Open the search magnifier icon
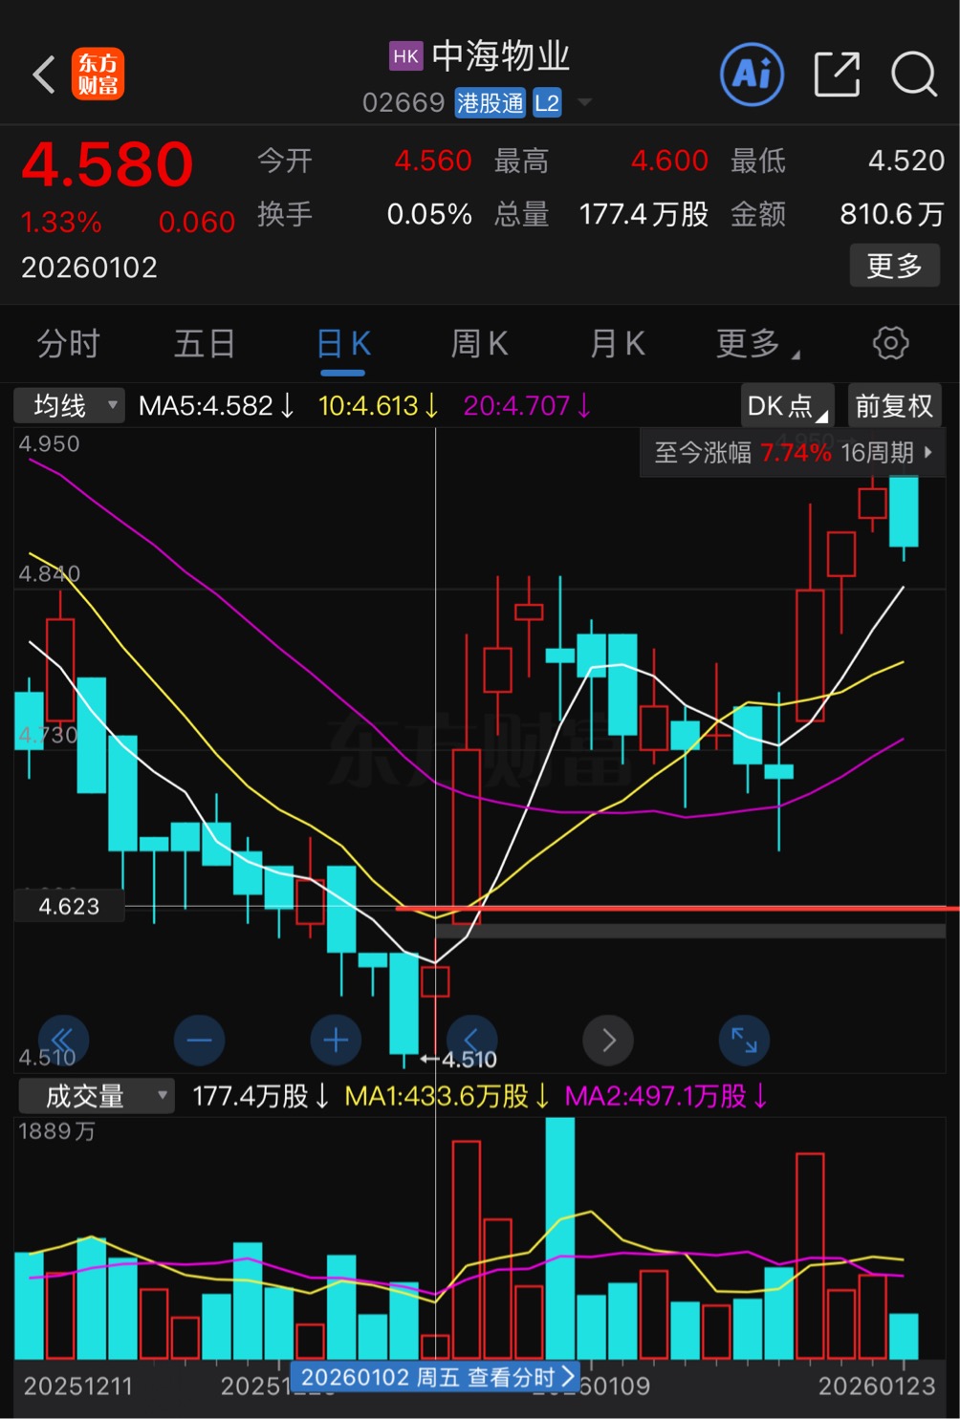Viewport: 960px width, 1419px height. 914,75
